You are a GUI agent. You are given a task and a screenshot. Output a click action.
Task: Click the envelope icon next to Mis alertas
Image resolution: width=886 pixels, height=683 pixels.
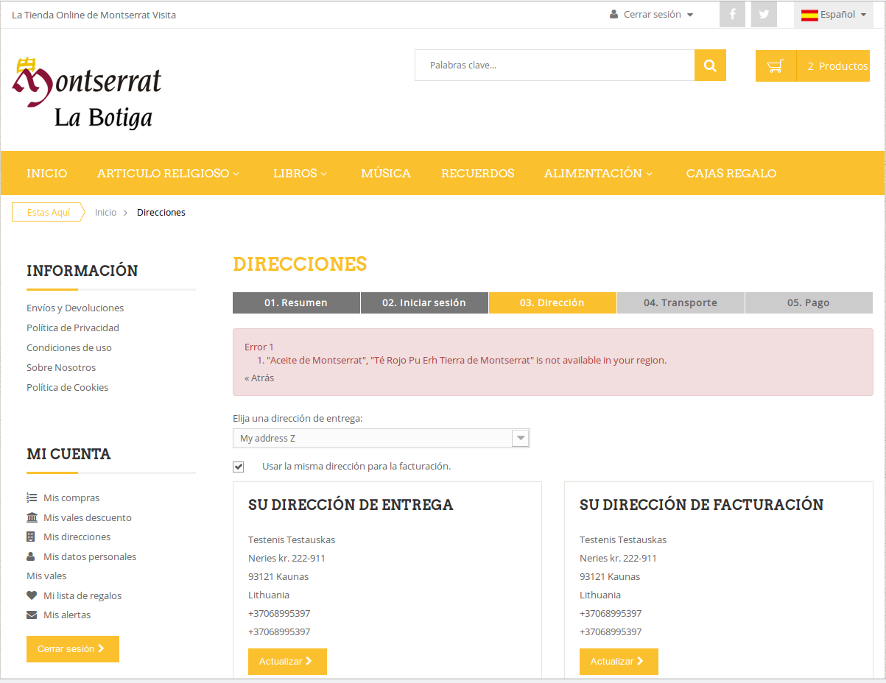tap(32, 615)
